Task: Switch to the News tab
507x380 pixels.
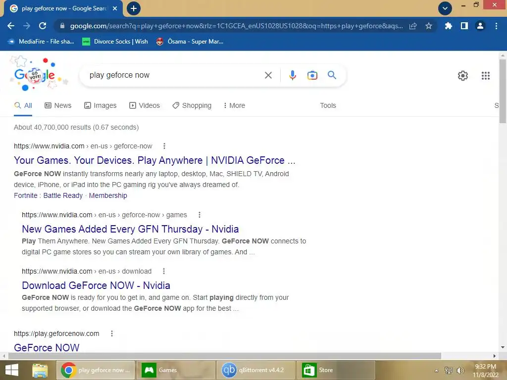Action: coord(58,106)
